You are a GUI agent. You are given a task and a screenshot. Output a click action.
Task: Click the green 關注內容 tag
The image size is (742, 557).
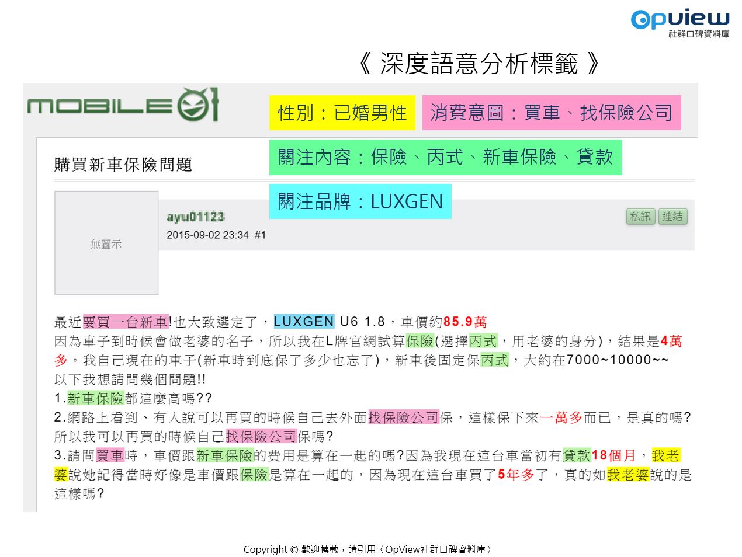tap(445, 157)
